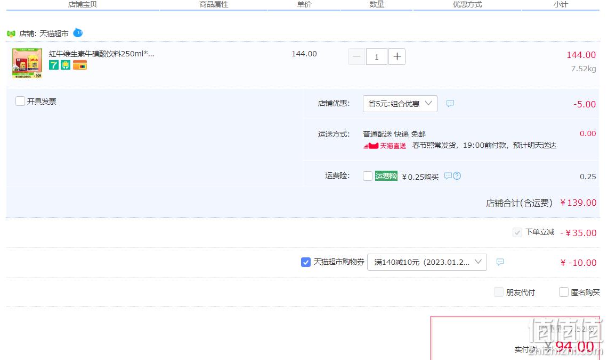608x360 pixels.
Task: Enable the 匿名购买 anonymous purchase checkbox
Action: [x=564, y=292]
